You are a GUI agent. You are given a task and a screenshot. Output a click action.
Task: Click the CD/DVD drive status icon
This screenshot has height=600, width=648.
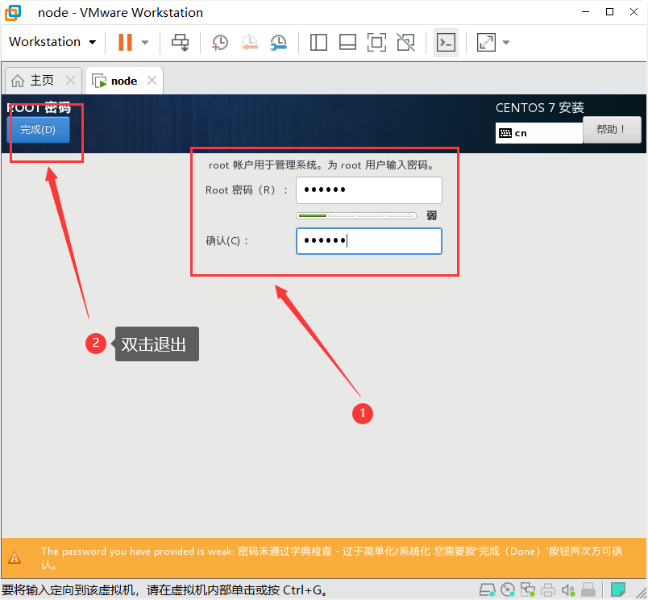(508, 590)
